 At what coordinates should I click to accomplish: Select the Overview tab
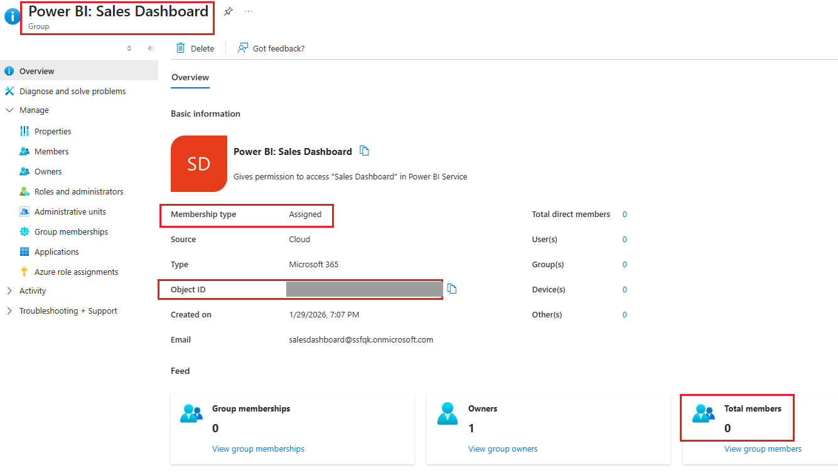pos(190,77)
